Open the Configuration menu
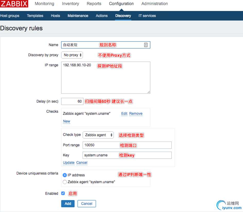 [121, 4]
